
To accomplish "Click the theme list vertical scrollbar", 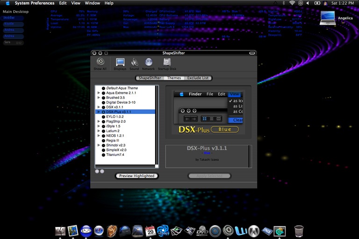I will pyautogui.click(x=157, y=125).
